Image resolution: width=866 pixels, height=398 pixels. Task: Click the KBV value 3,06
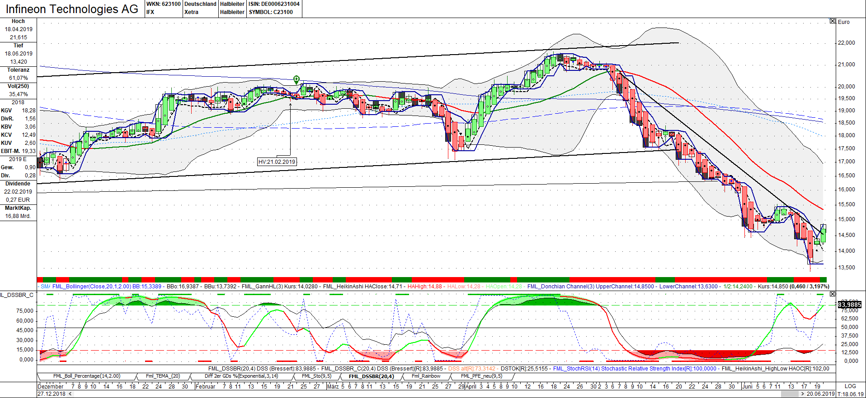tap(30, 127)
